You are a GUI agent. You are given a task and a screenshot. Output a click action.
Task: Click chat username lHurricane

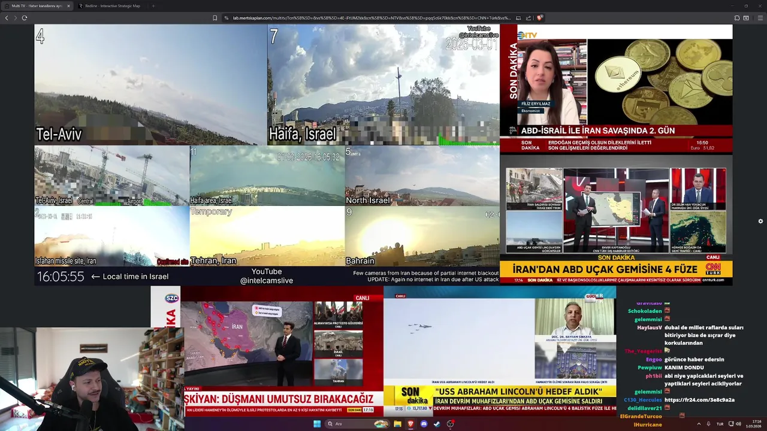tap(647, 424)
